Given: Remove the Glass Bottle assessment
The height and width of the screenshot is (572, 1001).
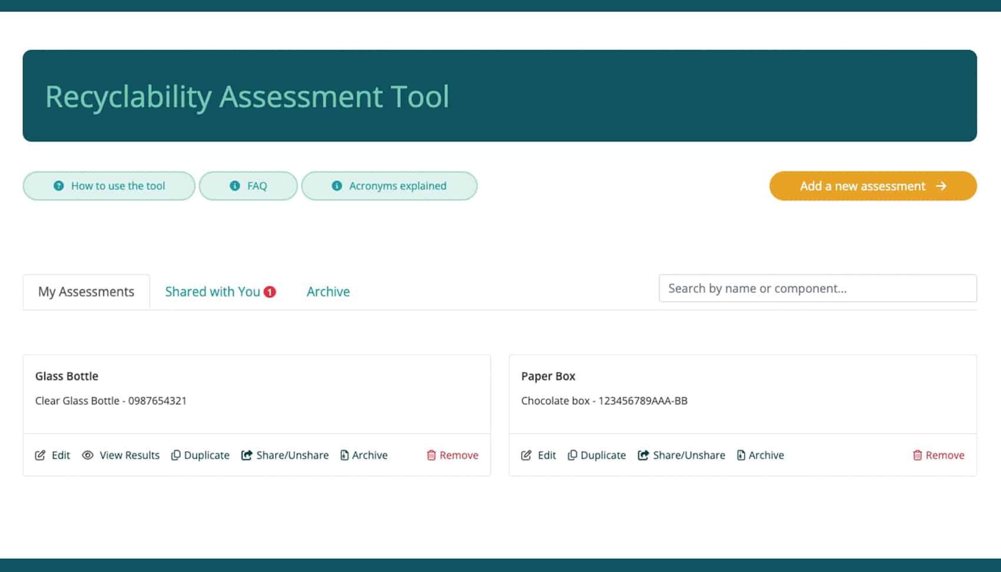Looking at the screenshot, I should 452,455.
